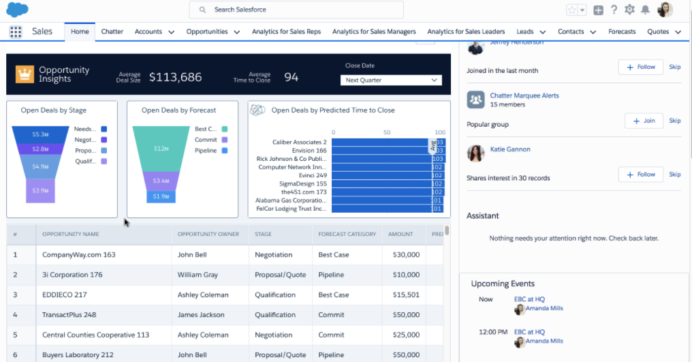Click the user profile avatar
This screenshot has width=692, height=362.
coord(665,10)
